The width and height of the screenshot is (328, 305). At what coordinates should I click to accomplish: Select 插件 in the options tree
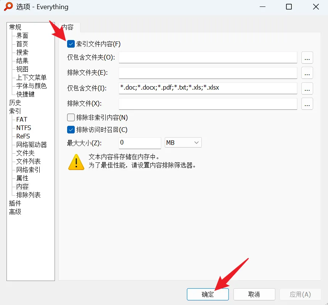pos(15,203)
